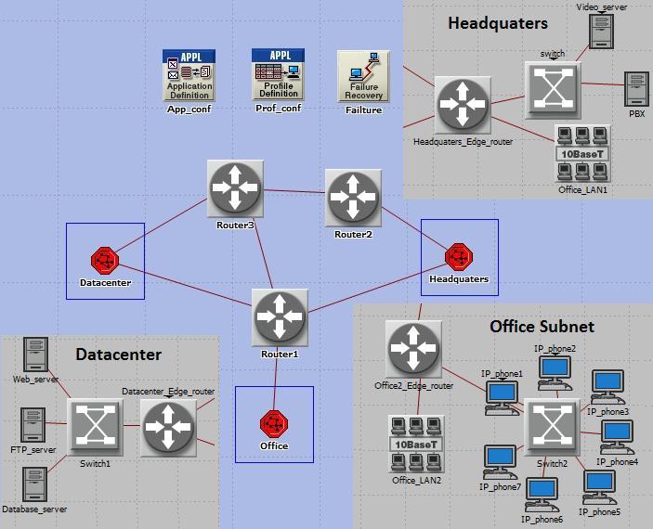This screenshot has width=653, height=529.
Task: Select the Headquarters switch node
Action: click(x=553, y=90)
